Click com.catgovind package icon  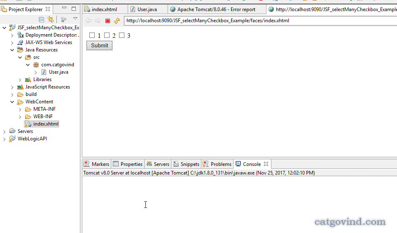(36, 65)
